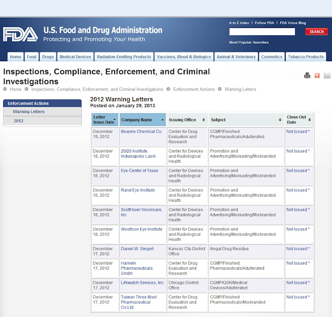Open ScottHyver Visioncare, Inc letter

[x=142, y=212]
